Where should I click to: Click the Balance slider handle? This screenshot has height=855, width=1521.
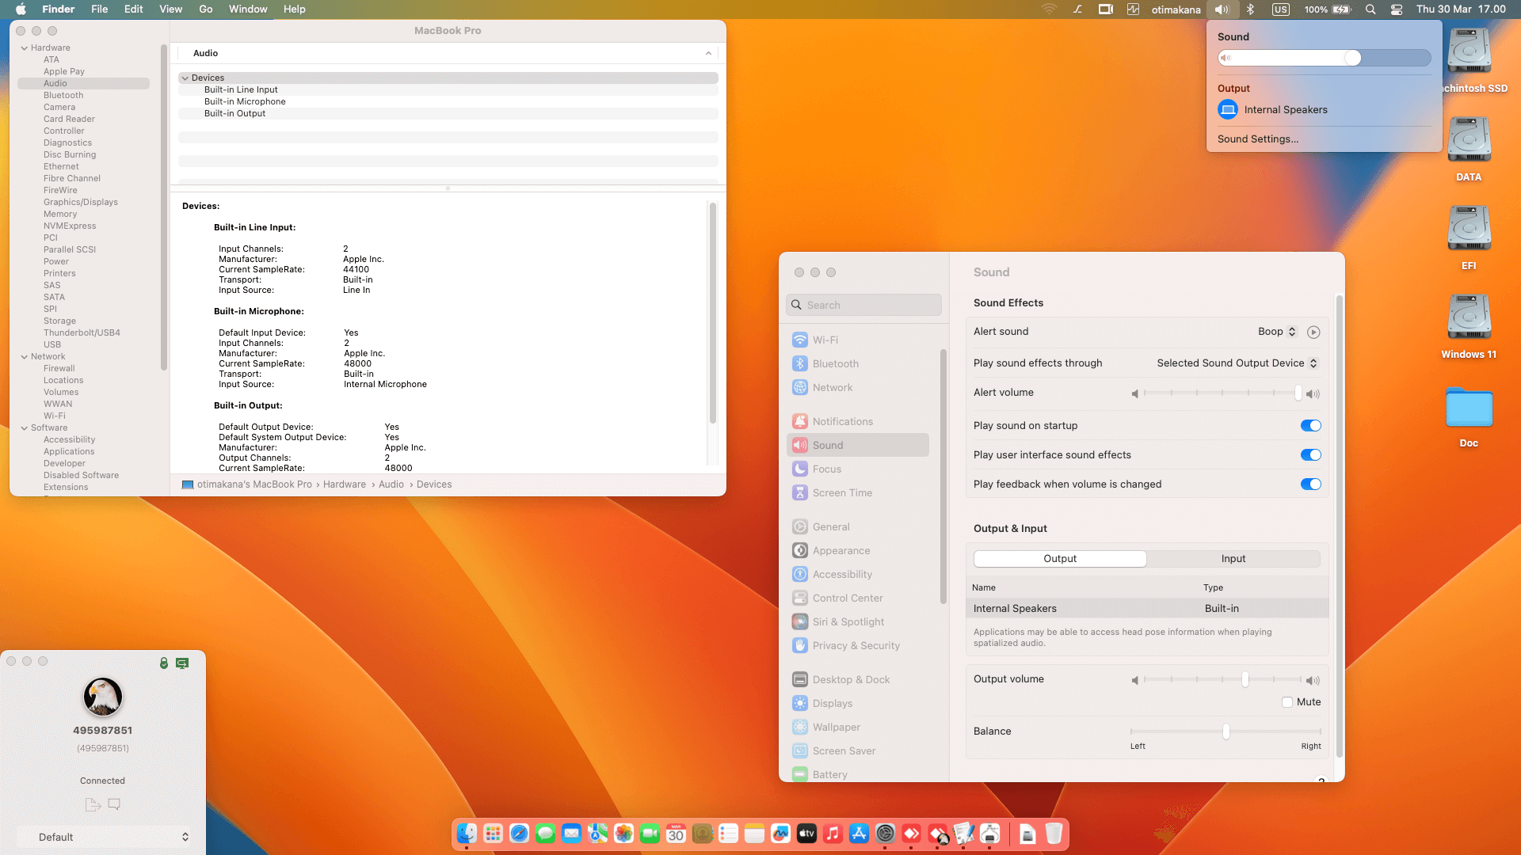[x=1226, y=731]
